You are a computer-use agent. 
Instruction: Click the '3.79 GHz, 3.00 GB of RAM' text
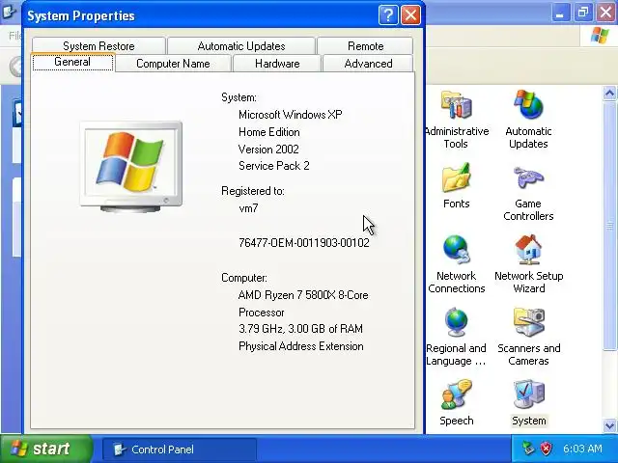[300, 329]
